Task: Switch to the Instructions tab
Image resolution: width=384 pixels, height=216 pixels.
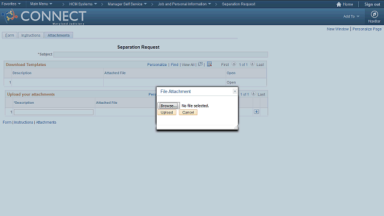Action: click(x=31, y=35)
